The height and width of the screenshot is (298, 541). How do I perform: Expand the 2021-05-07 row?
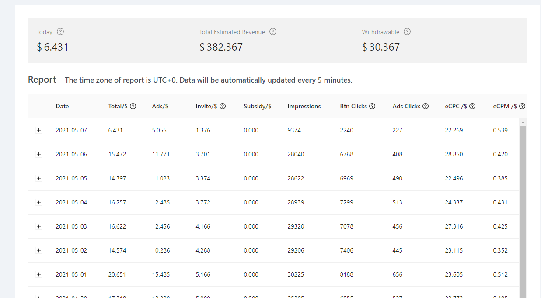pos(38,130)
